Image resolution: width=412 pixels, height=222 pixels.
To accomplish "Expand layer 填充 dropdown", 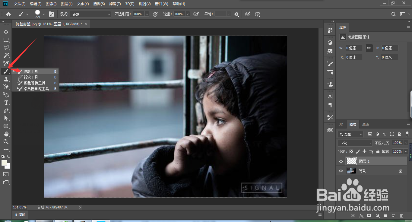I will (406, 151).
